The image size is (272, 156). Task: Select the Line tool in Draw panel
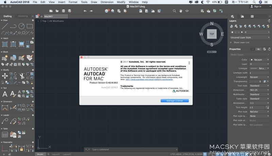tap(5, 26)
